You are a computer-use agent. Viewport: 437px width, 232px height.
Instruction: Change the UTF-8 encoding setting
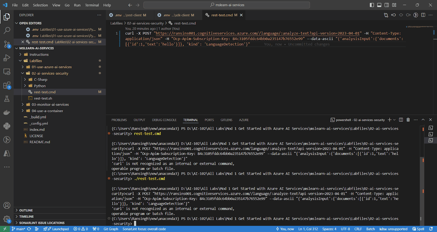click(x=345, y=229)
